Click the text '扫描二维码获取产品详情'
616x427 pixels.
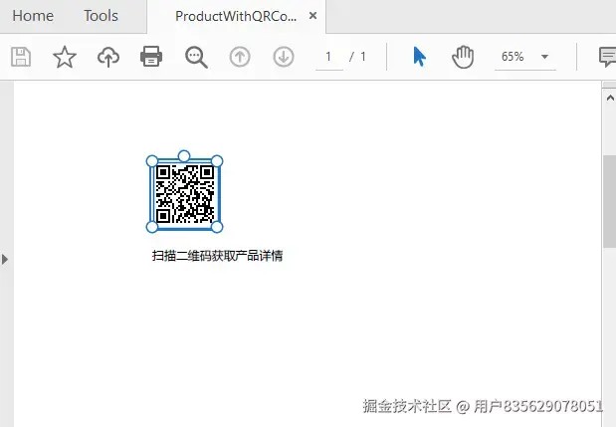217,256
